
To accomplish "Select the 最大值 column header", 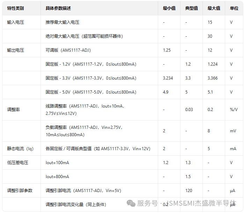I will [214, 8].
